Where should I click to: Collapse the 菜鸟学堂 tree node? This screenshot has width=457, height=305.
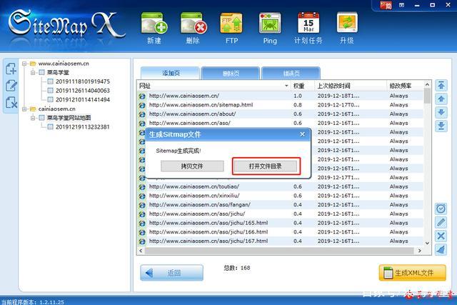33,72
